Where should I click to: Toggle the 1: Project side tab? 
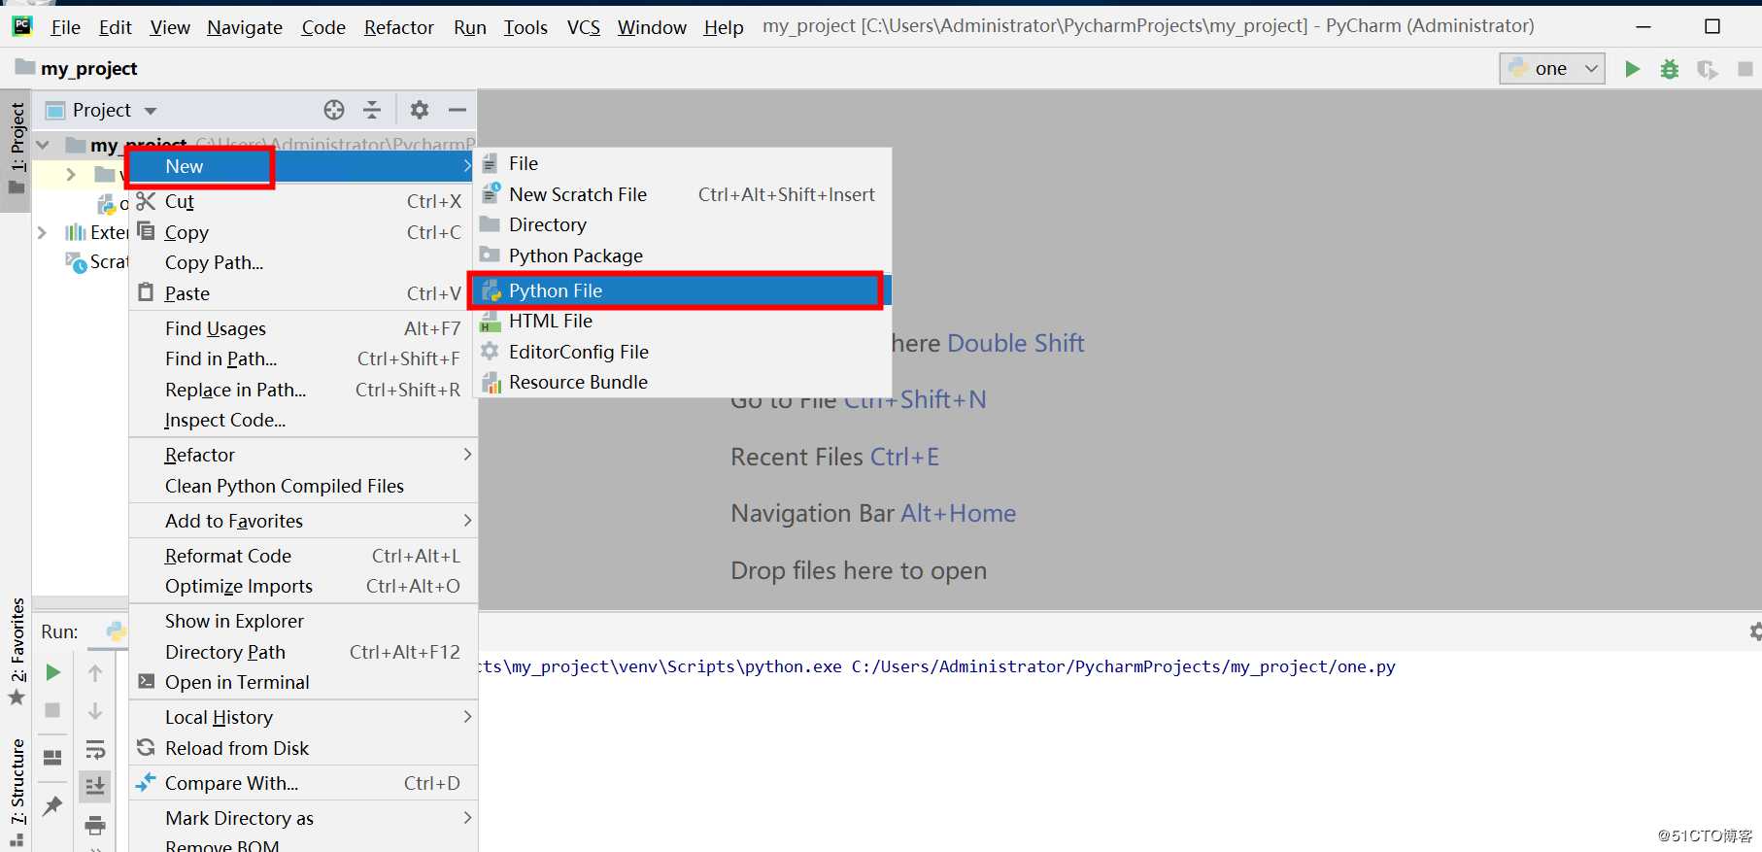click(17, 149)
